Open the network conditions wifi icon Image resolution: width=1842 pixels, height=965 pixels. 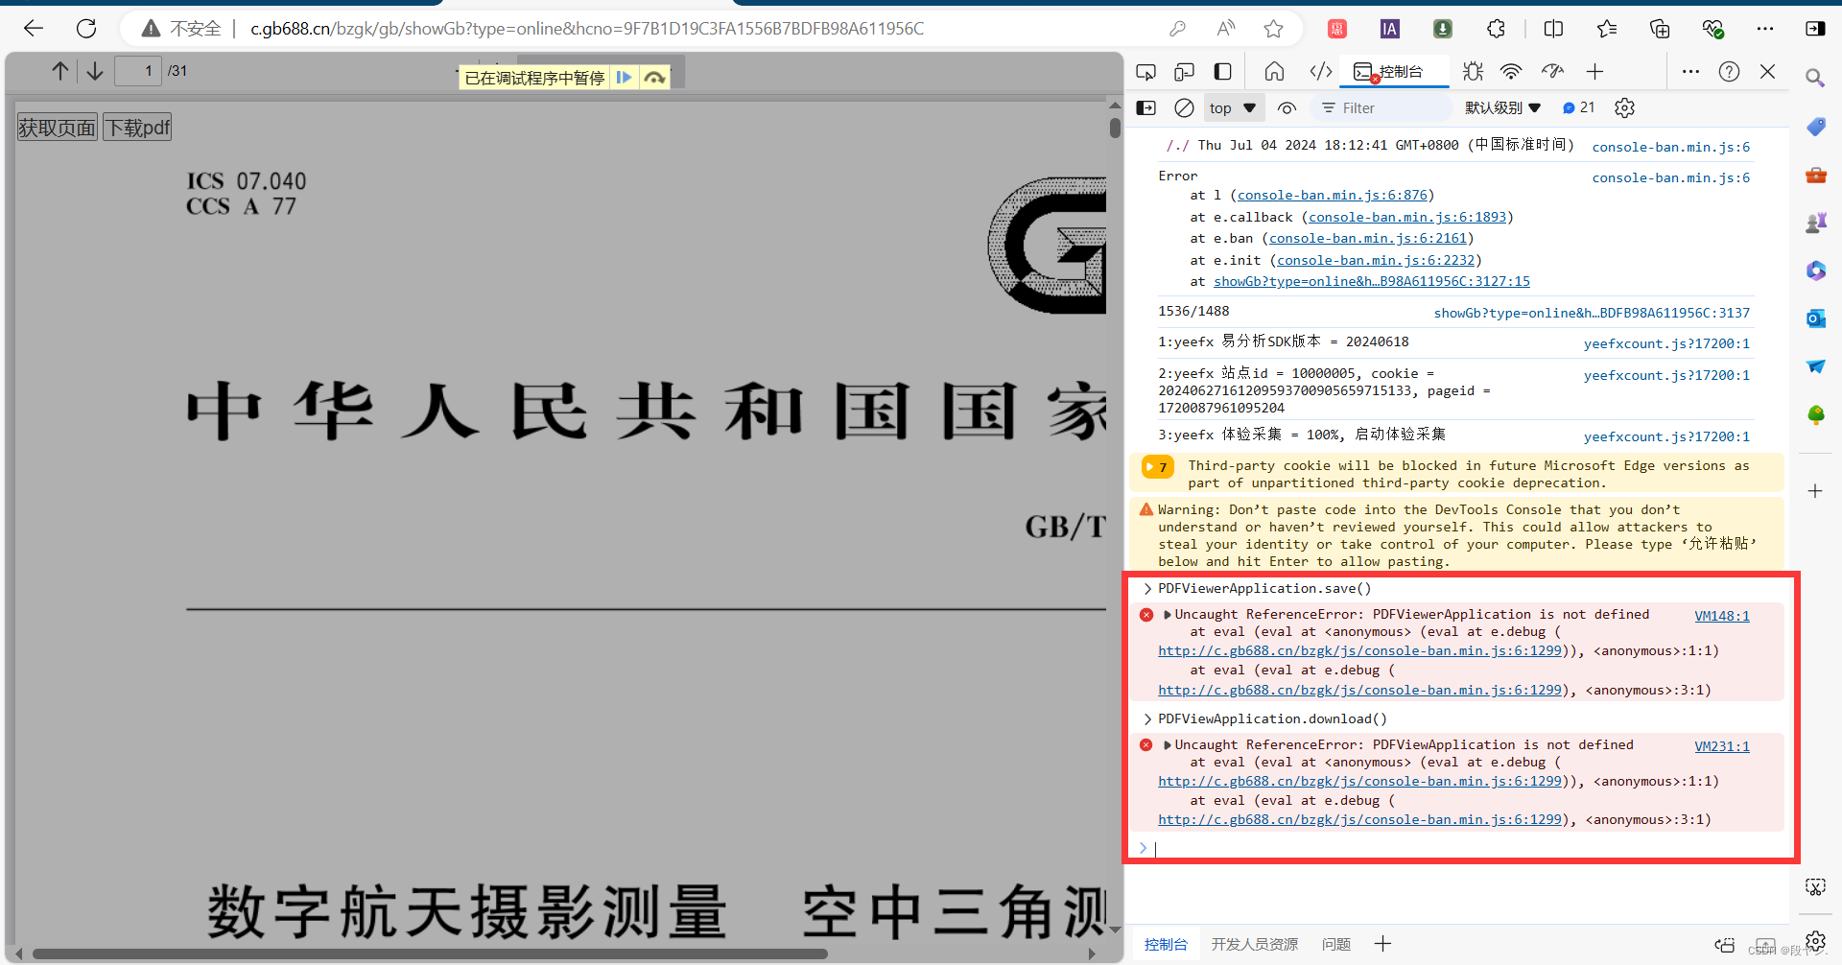point(1512,71)
